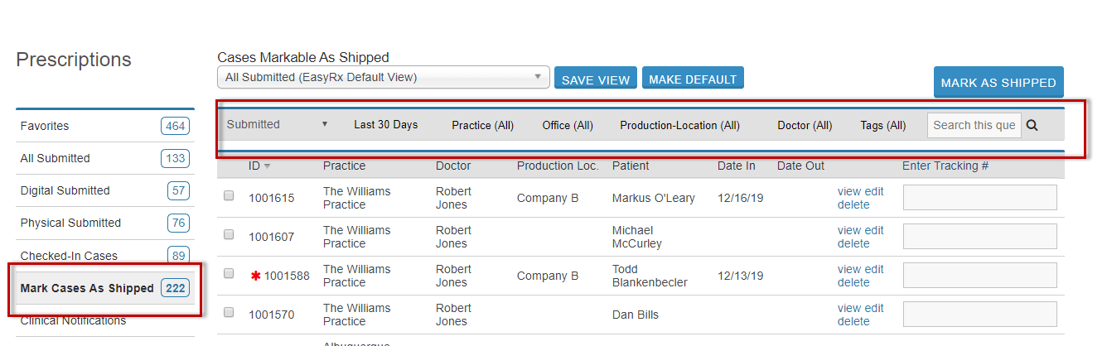The width and height of the screenshot is (1107, 346).
Task: Select the checkbox for case 1001615
Action: click(x=229, y=196)
